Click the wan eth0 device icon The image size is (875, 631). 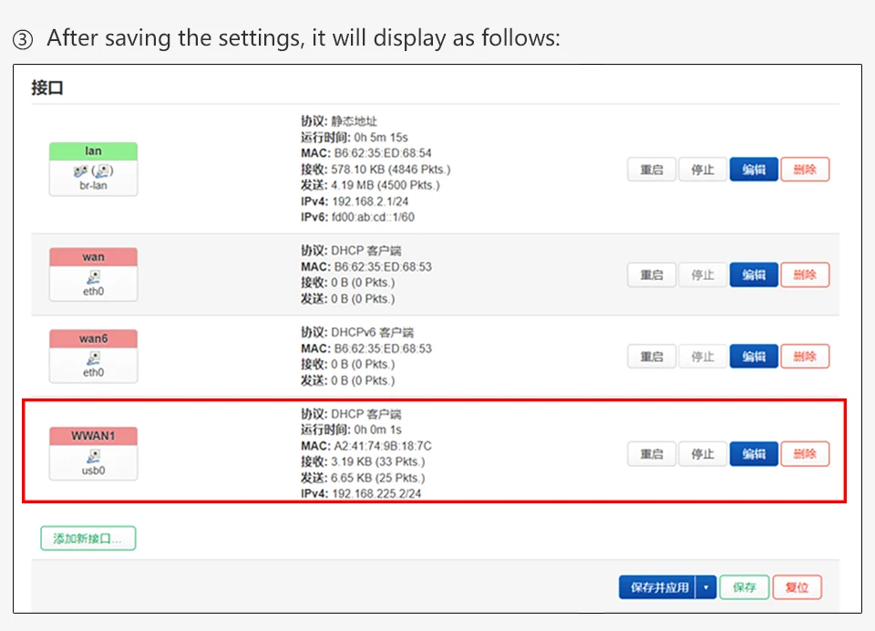pyautogui.click(x=93, y=275)
